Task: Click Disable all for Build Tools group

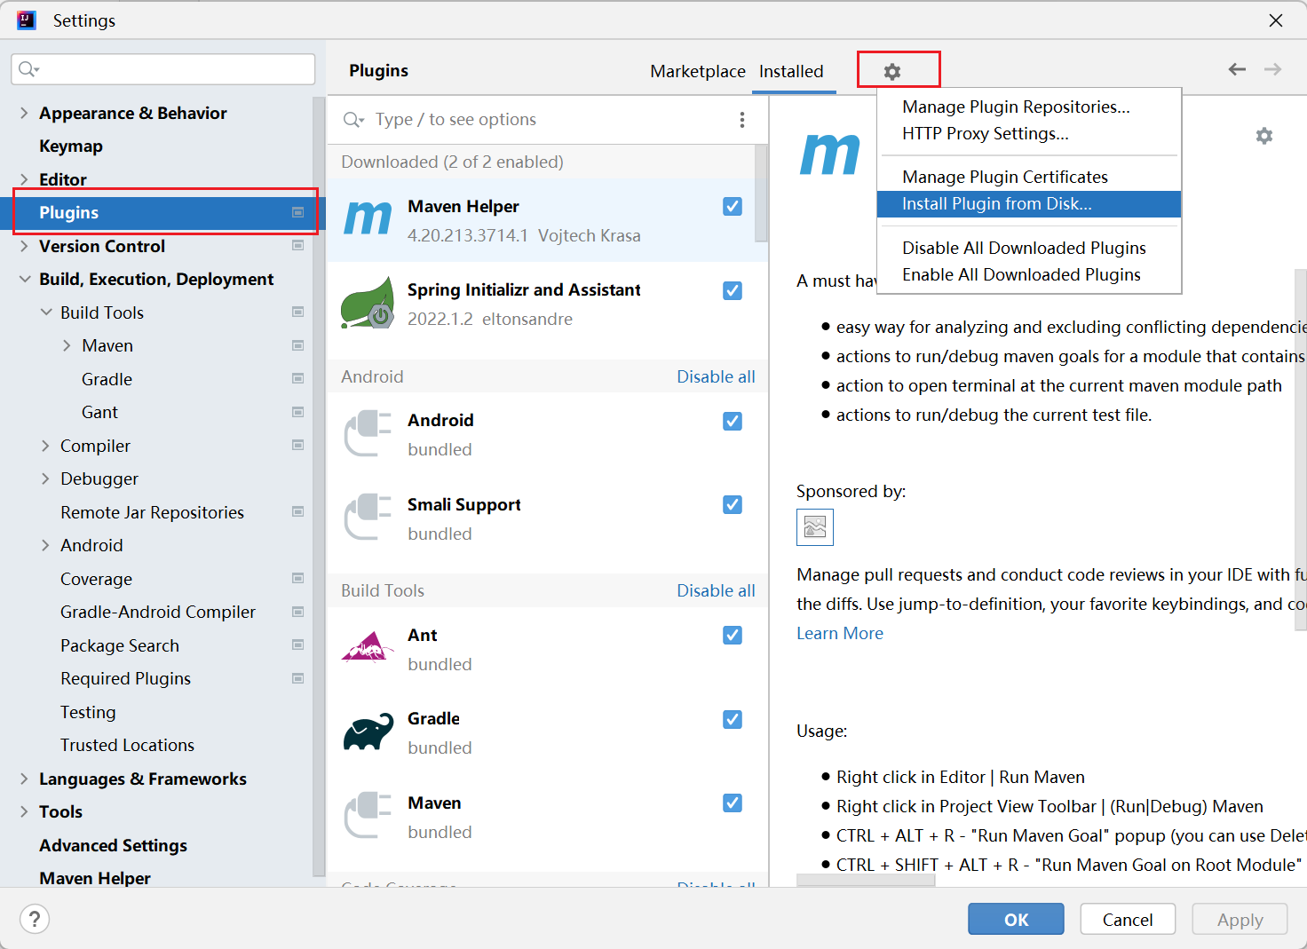Action: [716, 590]
